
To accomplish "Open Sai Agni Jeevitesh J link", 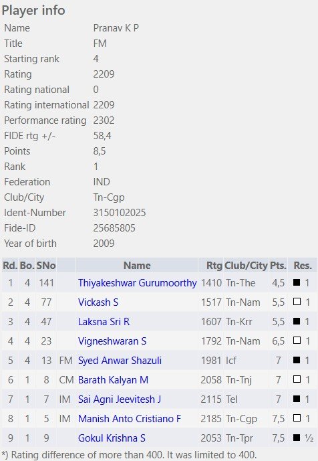I will [120, 399].
